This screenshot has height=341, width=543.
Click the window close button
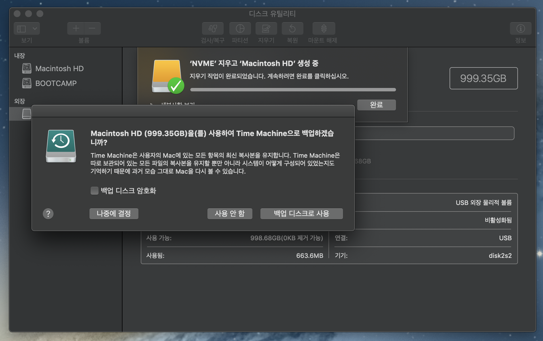click(x=17, y=14)
